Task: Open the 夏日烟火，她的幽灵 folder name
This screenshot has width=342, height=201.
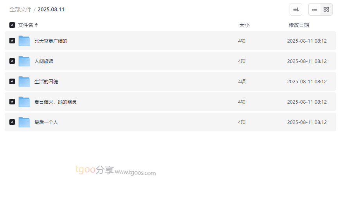Action: 55,102
